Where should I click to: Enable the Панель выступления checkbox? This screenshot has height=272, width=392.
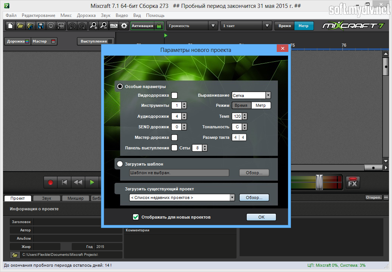(175, 148)
